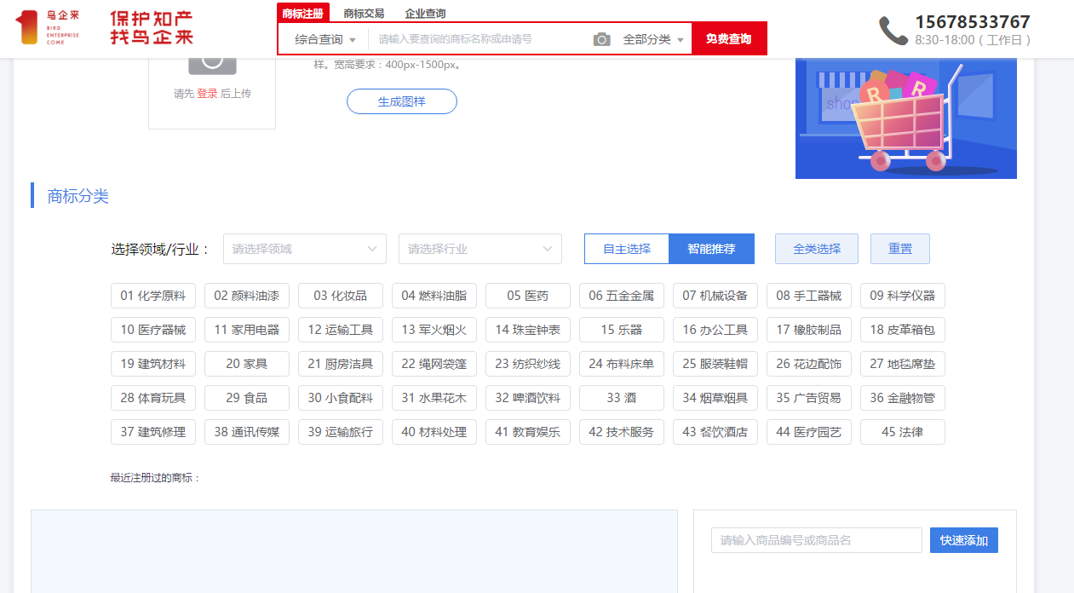Select category 42 技术服务
This screenshot has height=593, width=1074.
tap(622, 432)
